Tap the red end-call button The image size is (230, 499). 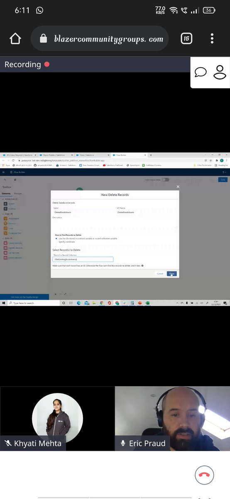tap(204, 475)
